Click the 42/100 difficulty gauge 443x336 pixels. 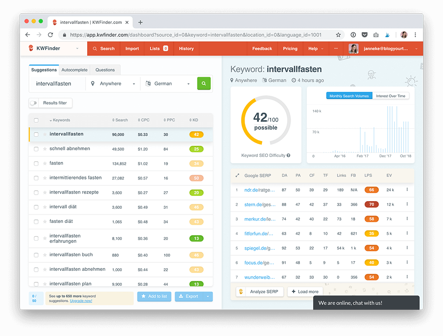tap(266, 121)
